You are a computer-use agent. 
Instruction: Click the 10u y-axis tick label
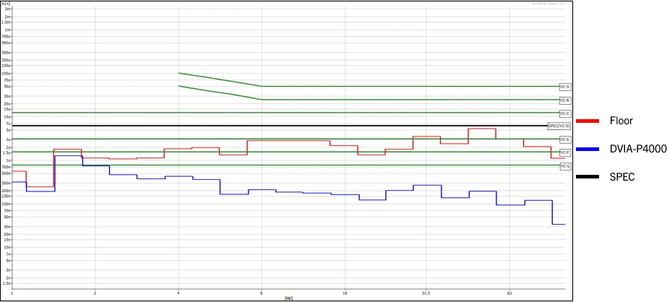(x=7, y=117)
